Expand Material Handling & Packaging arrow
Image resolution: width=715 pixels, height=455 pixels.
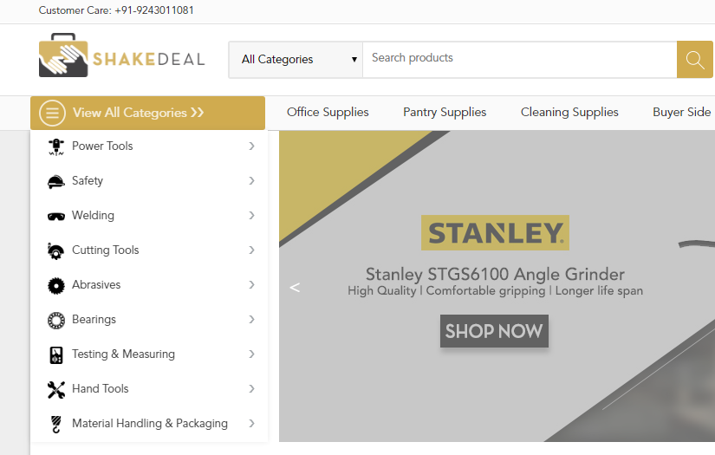pos(251,423)
